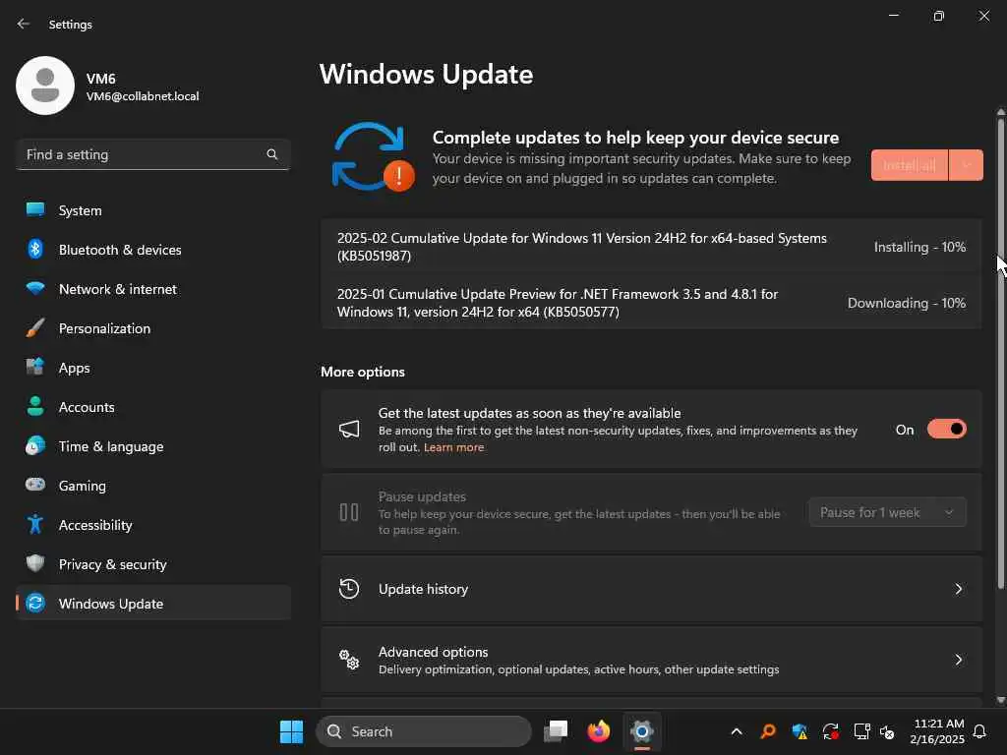This screenshot has height=755, width=1007.
Task: Click the System monitor icon in sidebar
Action: pyautogui.click(x=35, y=210)
